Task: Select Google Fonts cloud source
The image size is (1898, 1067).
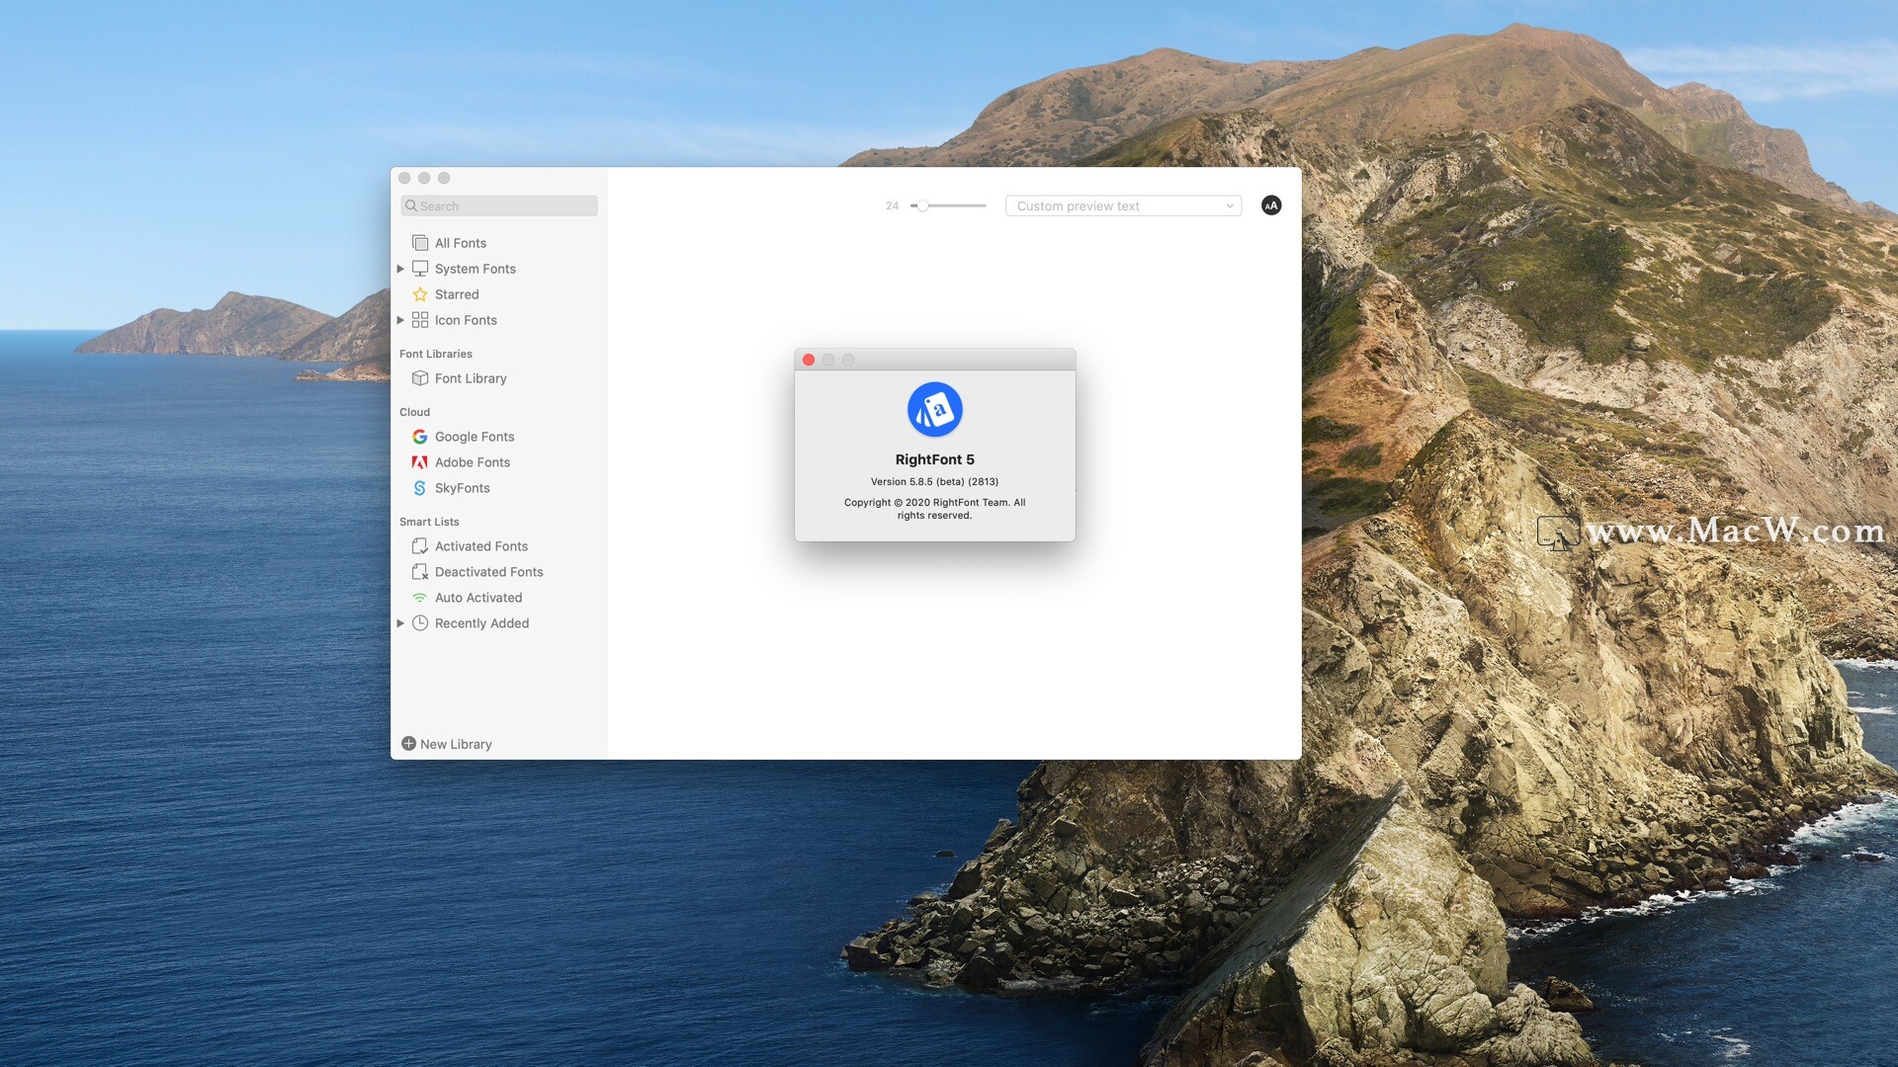Action: 474,437
